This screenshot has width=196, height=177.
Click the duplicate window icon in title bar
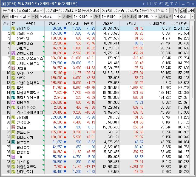(161, 4)
